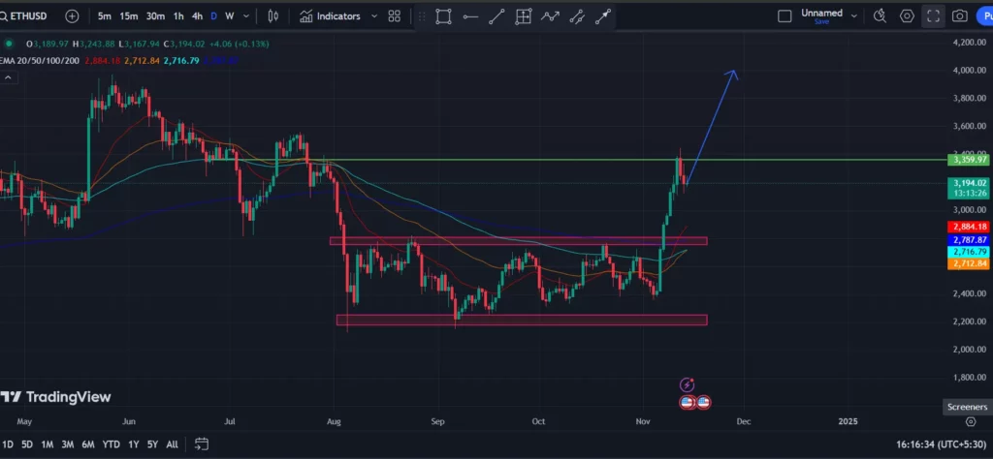
Task: Click the compare or add symbol plus icon
Action: pyautogui.click(x=72, y=16)
